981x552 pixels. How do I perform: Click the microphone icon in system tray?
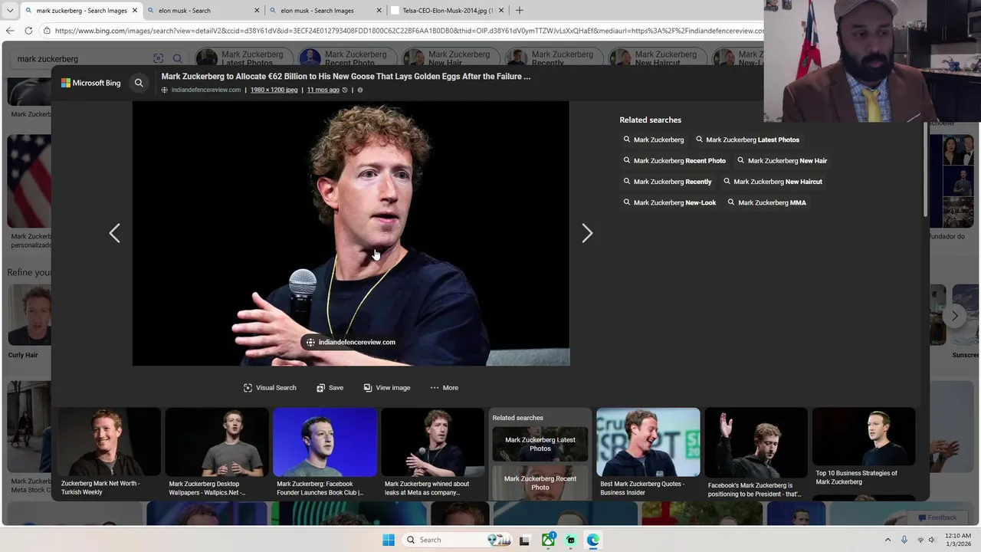pos(904,540)
